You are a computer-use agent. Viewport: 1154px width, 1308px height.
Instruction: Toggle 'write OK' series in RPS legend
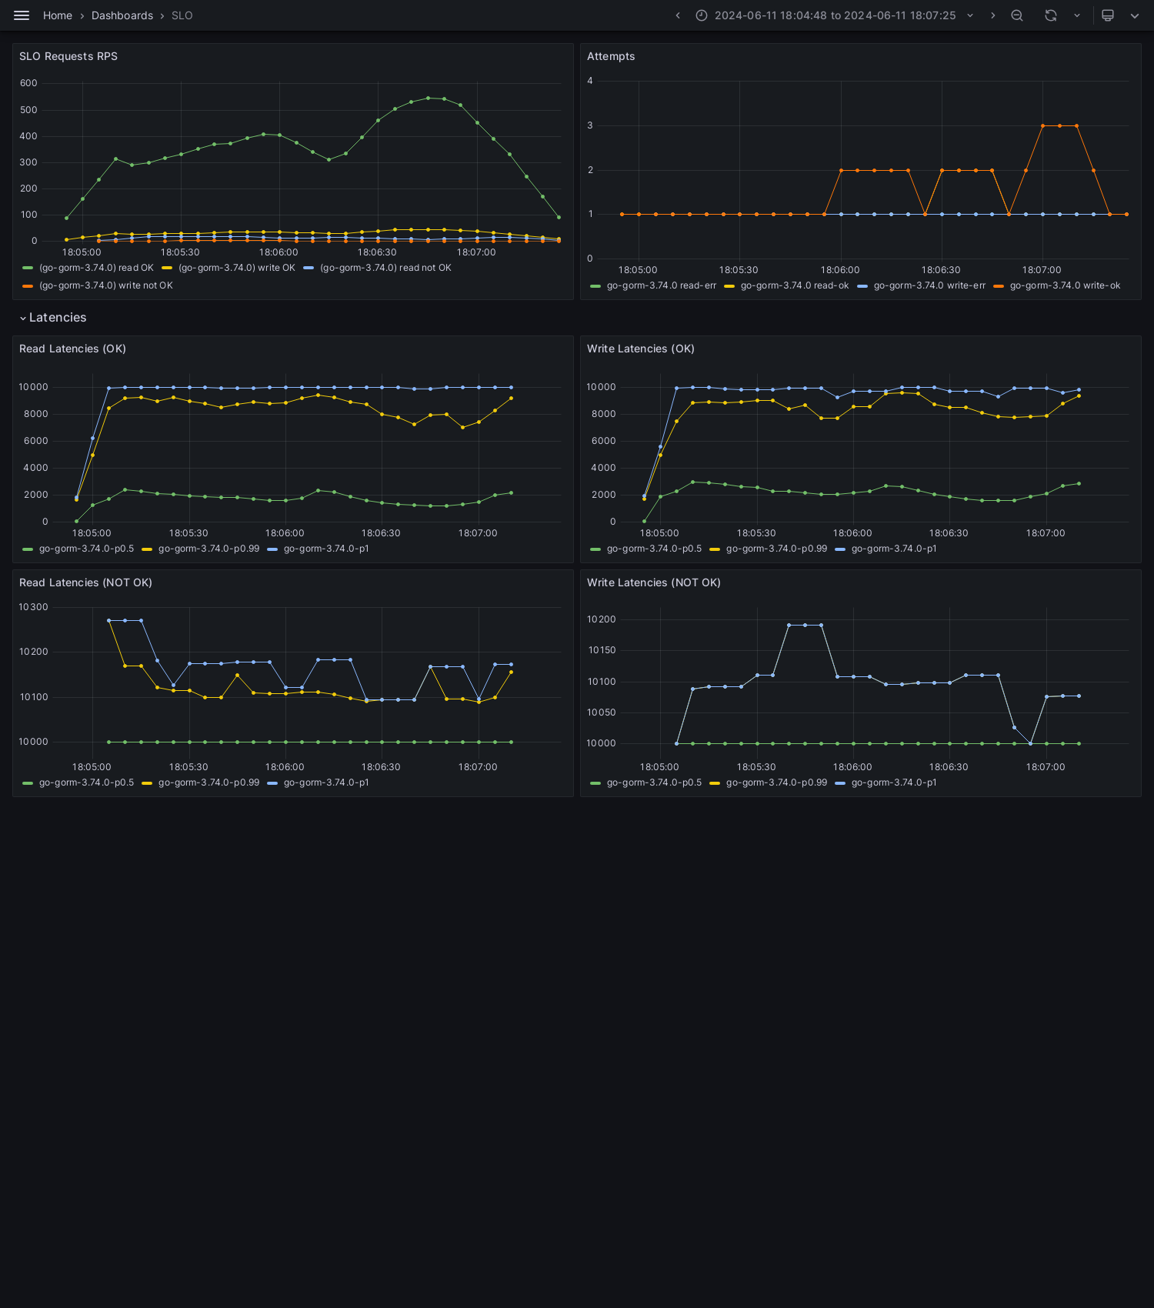click(x=237, y=268)
